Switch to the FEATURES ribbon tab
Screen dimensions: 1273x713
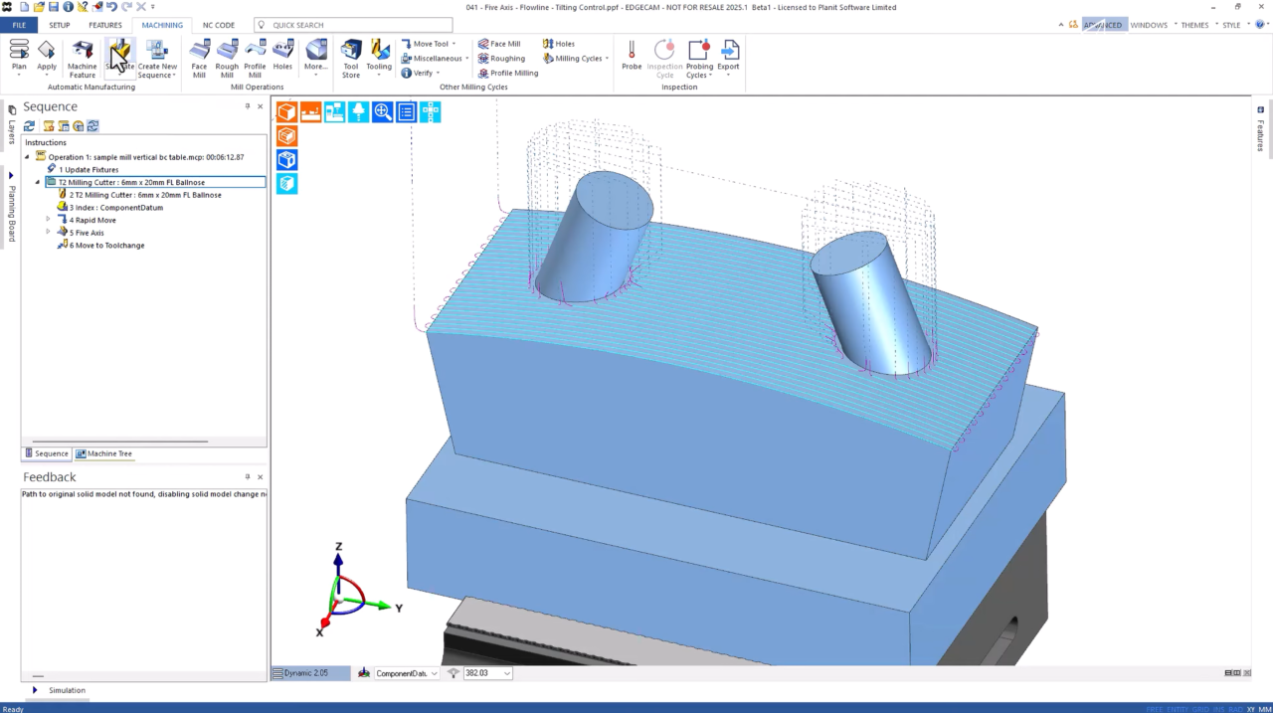coord(105,25)
